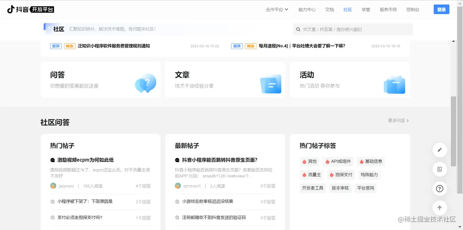Click qmmwn1's avatar
This screenshot has width=463, height=230.
click(178, 186)
